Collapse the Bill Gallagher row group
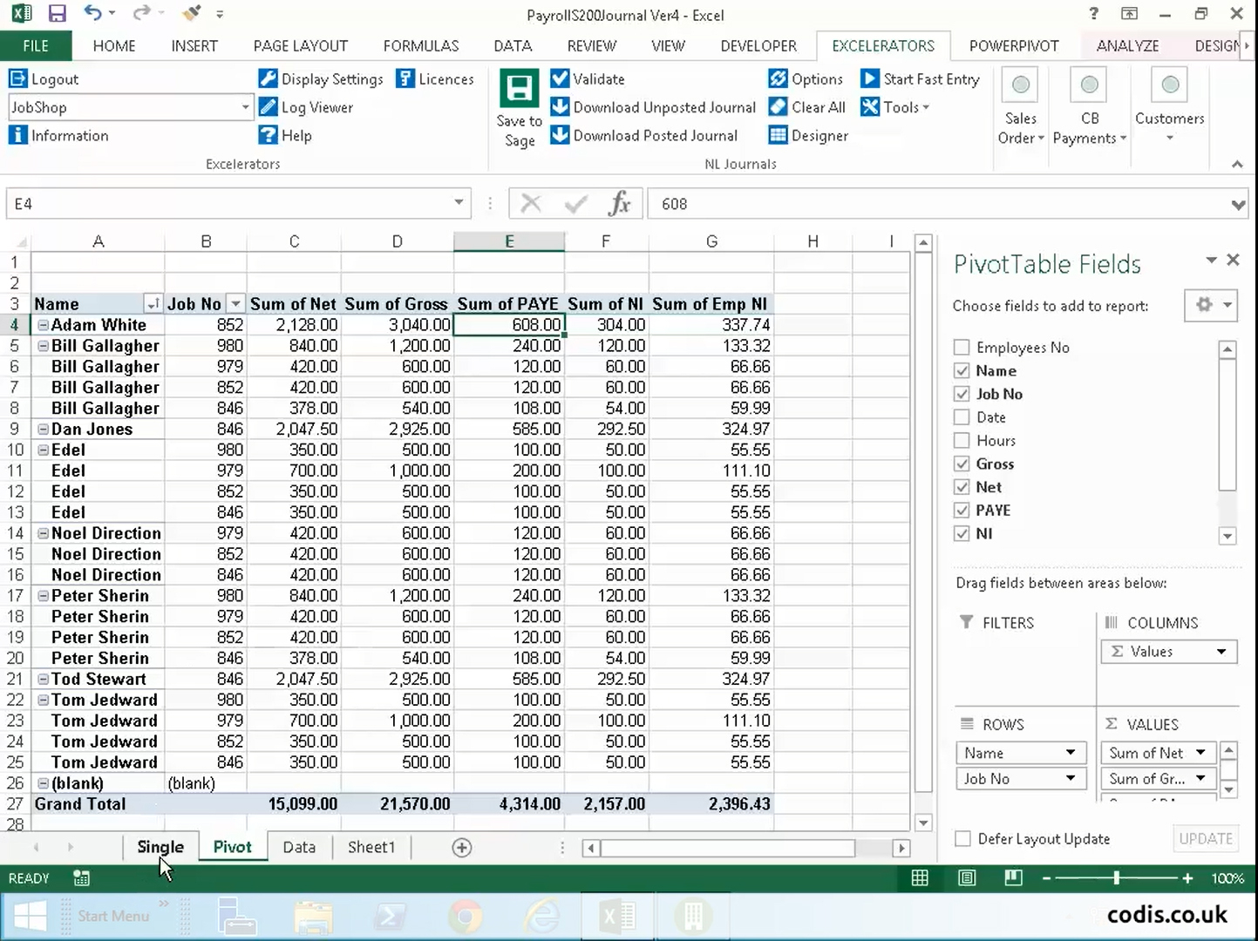This screenshot has width=1258, height=941. 43,346
